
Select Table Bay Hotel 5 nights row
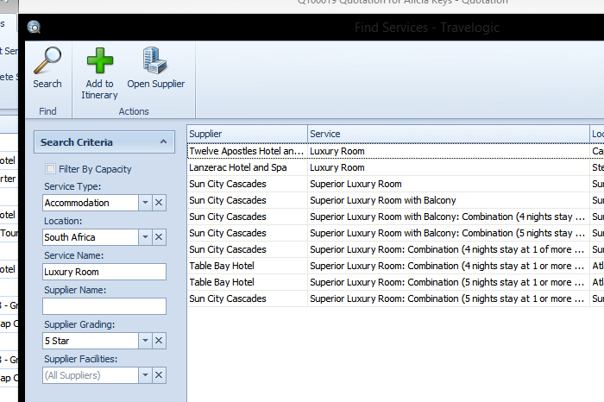(x=395, y=282)
